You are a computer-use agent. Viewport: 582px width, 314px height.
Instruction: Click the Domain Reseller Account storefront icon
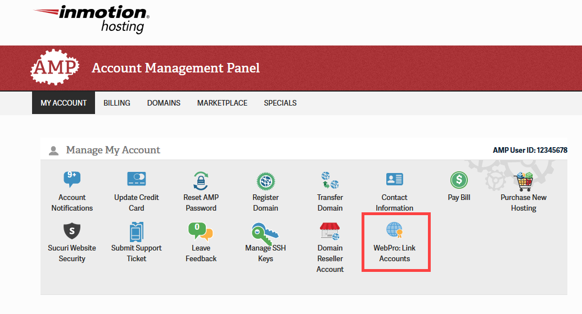point(330,231)
